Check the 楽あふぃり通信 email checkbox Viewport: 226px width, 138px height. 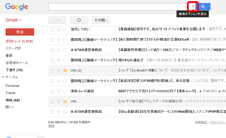point(53,91)
